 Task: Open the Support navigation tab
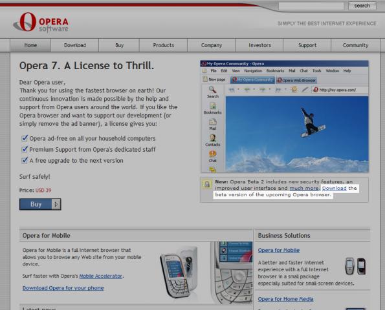[x=307, y=45]
